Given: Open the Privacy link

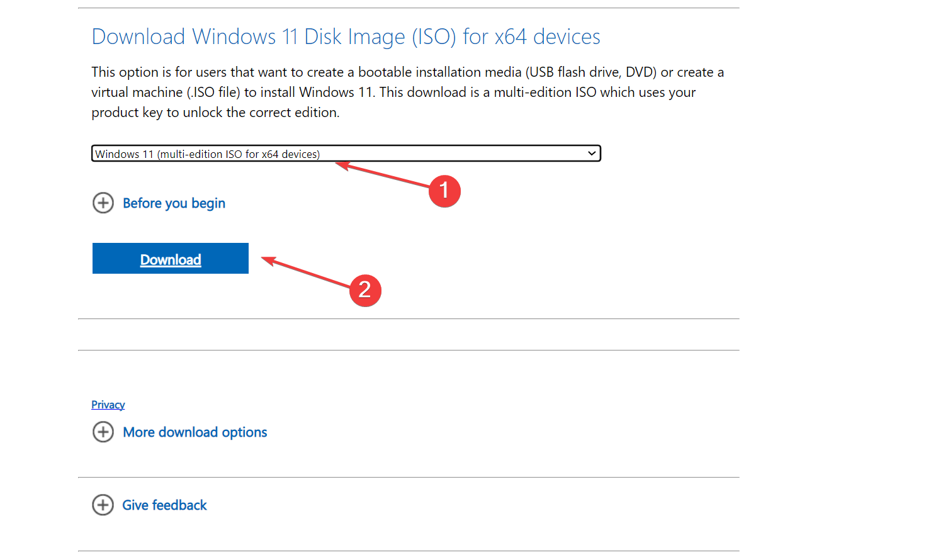Looking at the screenshot, I should 108,405.
